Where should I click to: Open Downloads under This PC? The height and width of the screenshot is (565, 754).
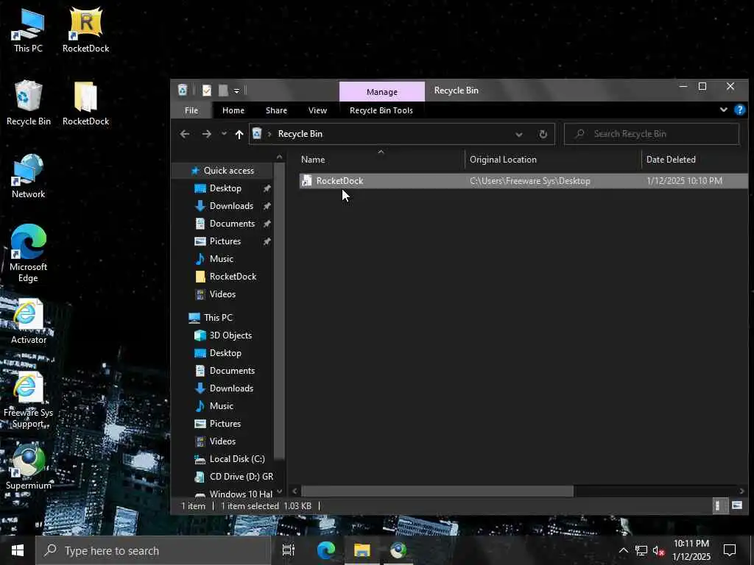click(x=231, y=388)
